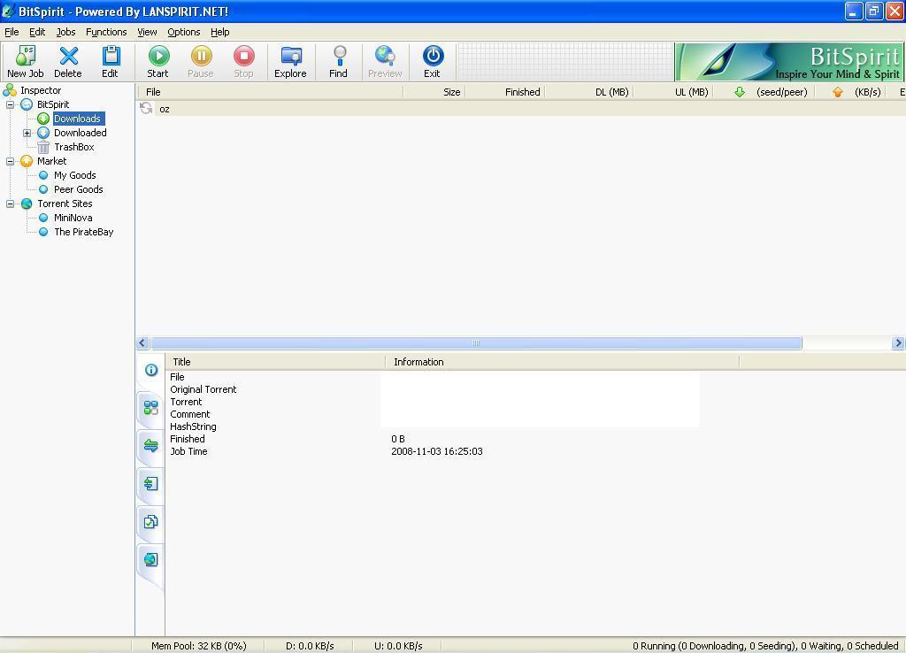Open the File menu
Screen dimensions: 906x653
click(12, 32)
